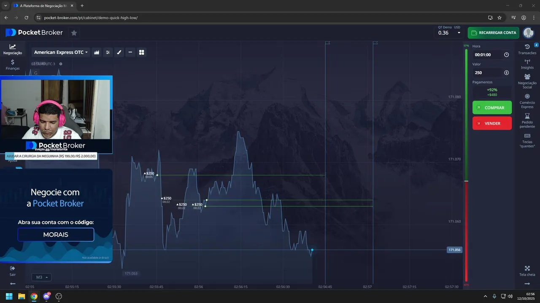Expand American Express OTC asset dropdown

61,52
